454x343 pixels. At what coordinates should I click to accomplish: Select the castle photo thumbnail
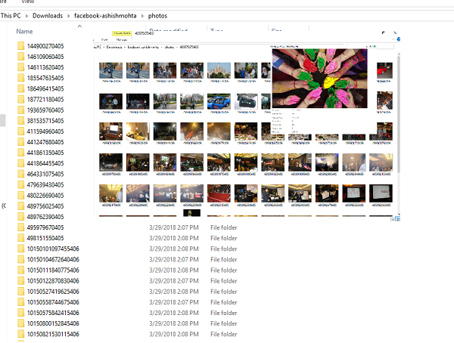[219, 70]
